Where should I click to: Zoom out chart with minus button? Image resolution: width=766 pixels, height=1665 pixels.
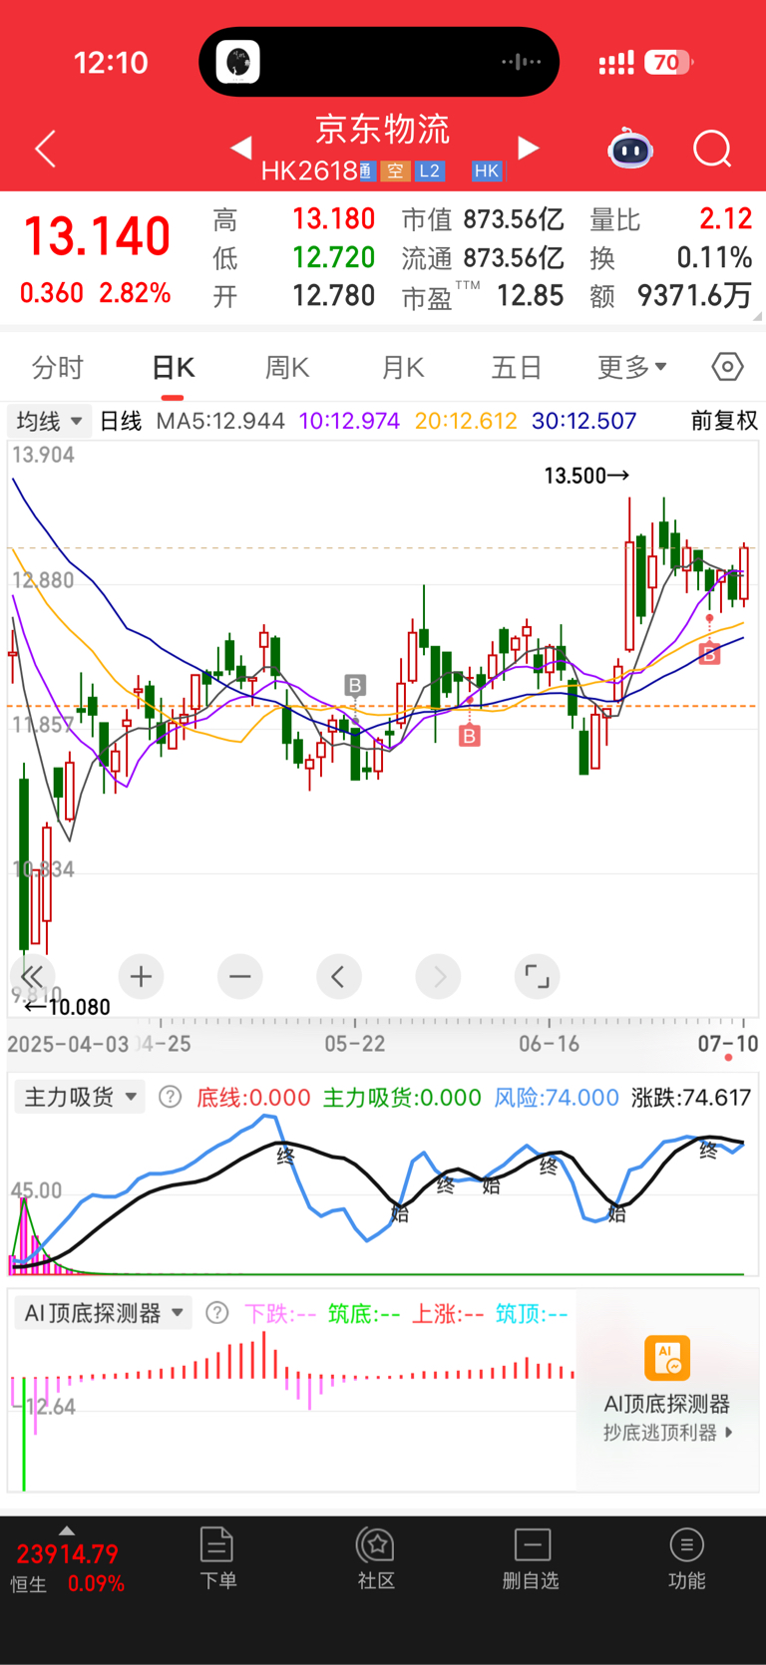(239, 976)
